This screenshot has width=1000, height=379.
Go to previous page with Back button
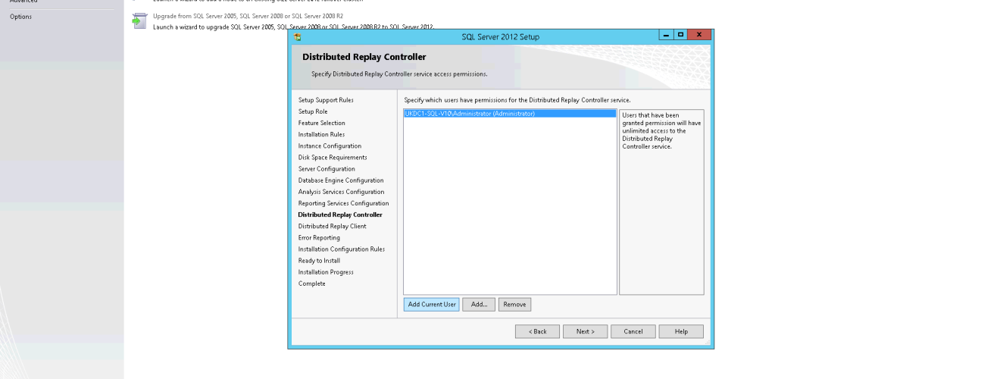(x=538, y=331)
